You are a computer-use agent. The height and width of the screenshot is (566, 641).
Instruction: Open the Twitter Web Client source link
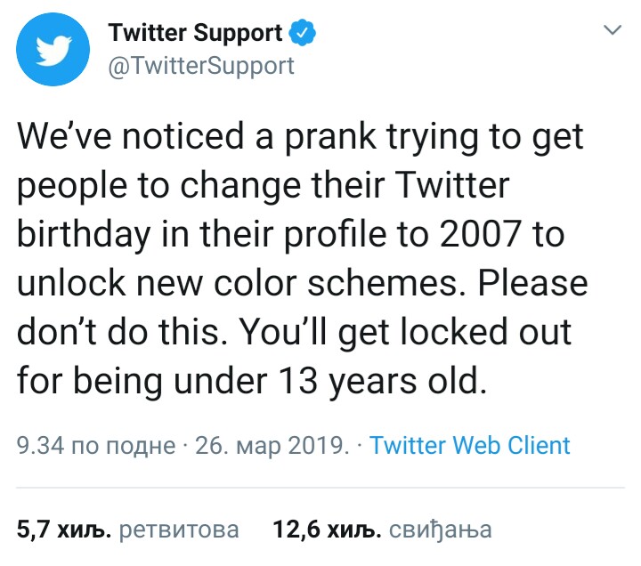click(469, 445)
